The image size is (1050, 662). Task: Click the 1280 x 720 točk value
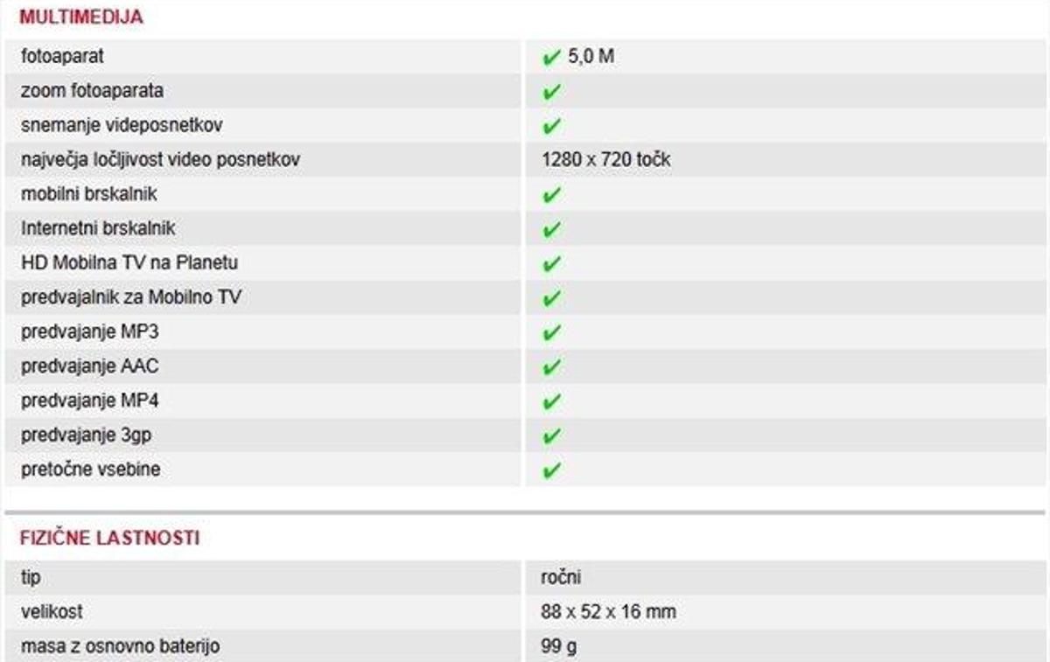pos(605,160)
